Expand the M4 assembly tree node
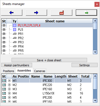 (x=9, y=93)
